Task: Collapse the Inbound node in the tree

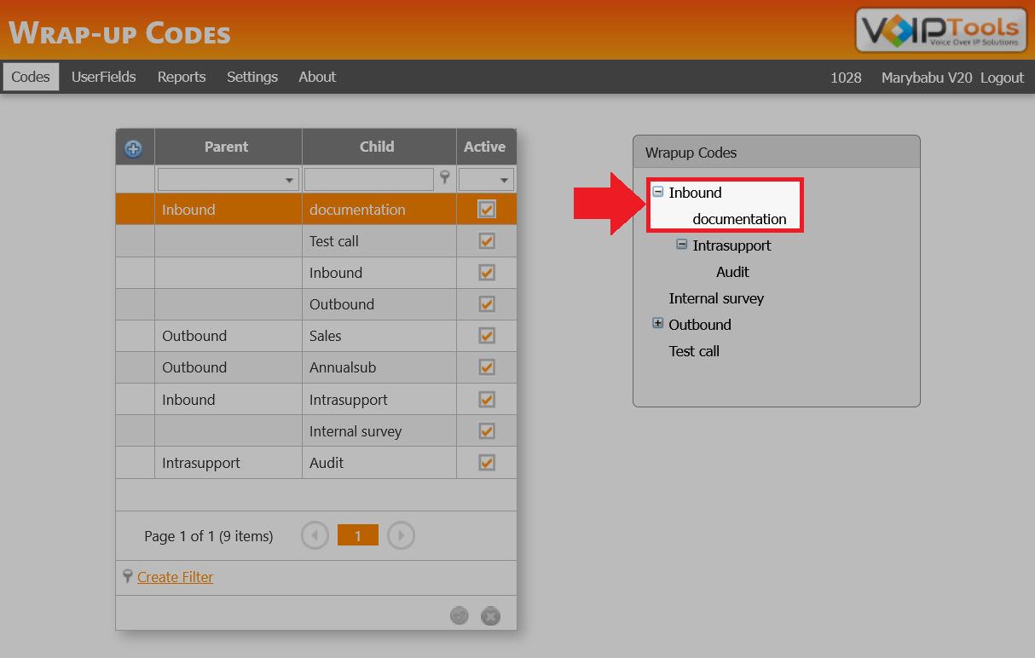Action: (x=657, y=192)
